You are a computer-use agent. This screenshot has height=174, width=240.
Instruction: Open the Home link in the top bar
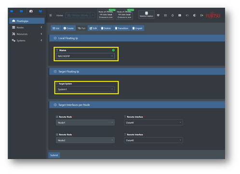[x=60, y=15]
